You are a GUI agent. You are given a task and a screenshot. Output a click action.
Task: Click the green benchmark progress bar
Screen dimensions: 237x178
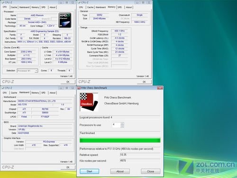120,140
